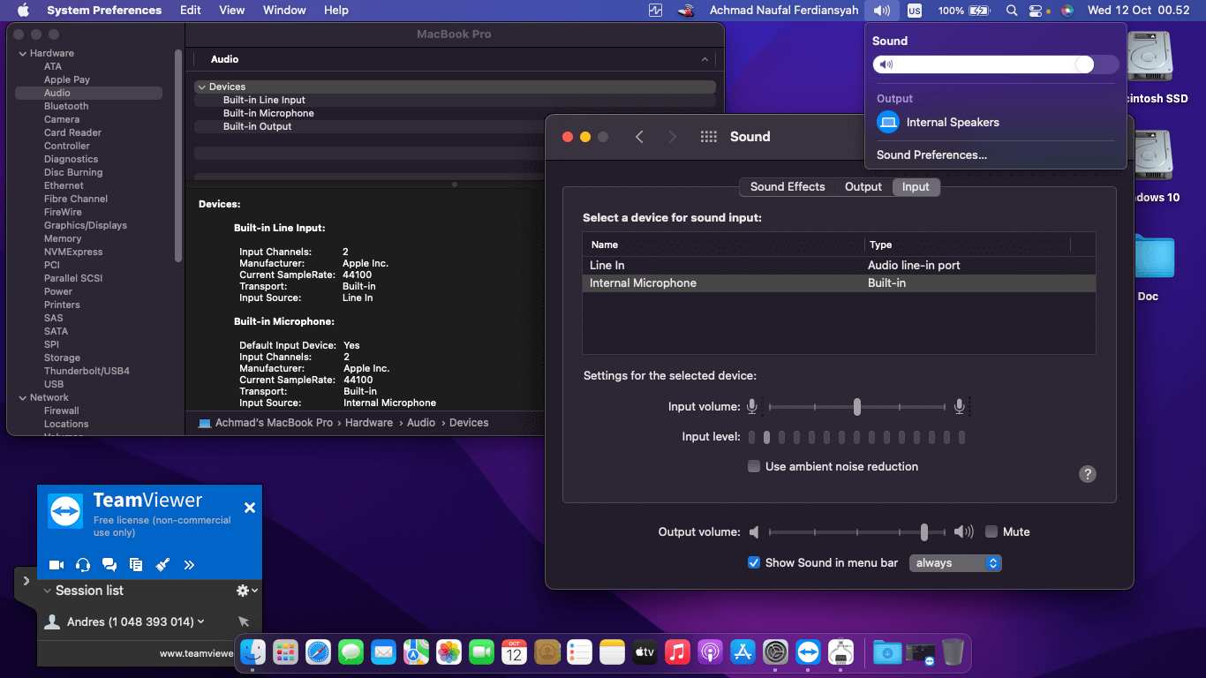Screen dimensions: 1206x678
Task: Adjust the Sound popup volume slider
Action: click(996, 64)
